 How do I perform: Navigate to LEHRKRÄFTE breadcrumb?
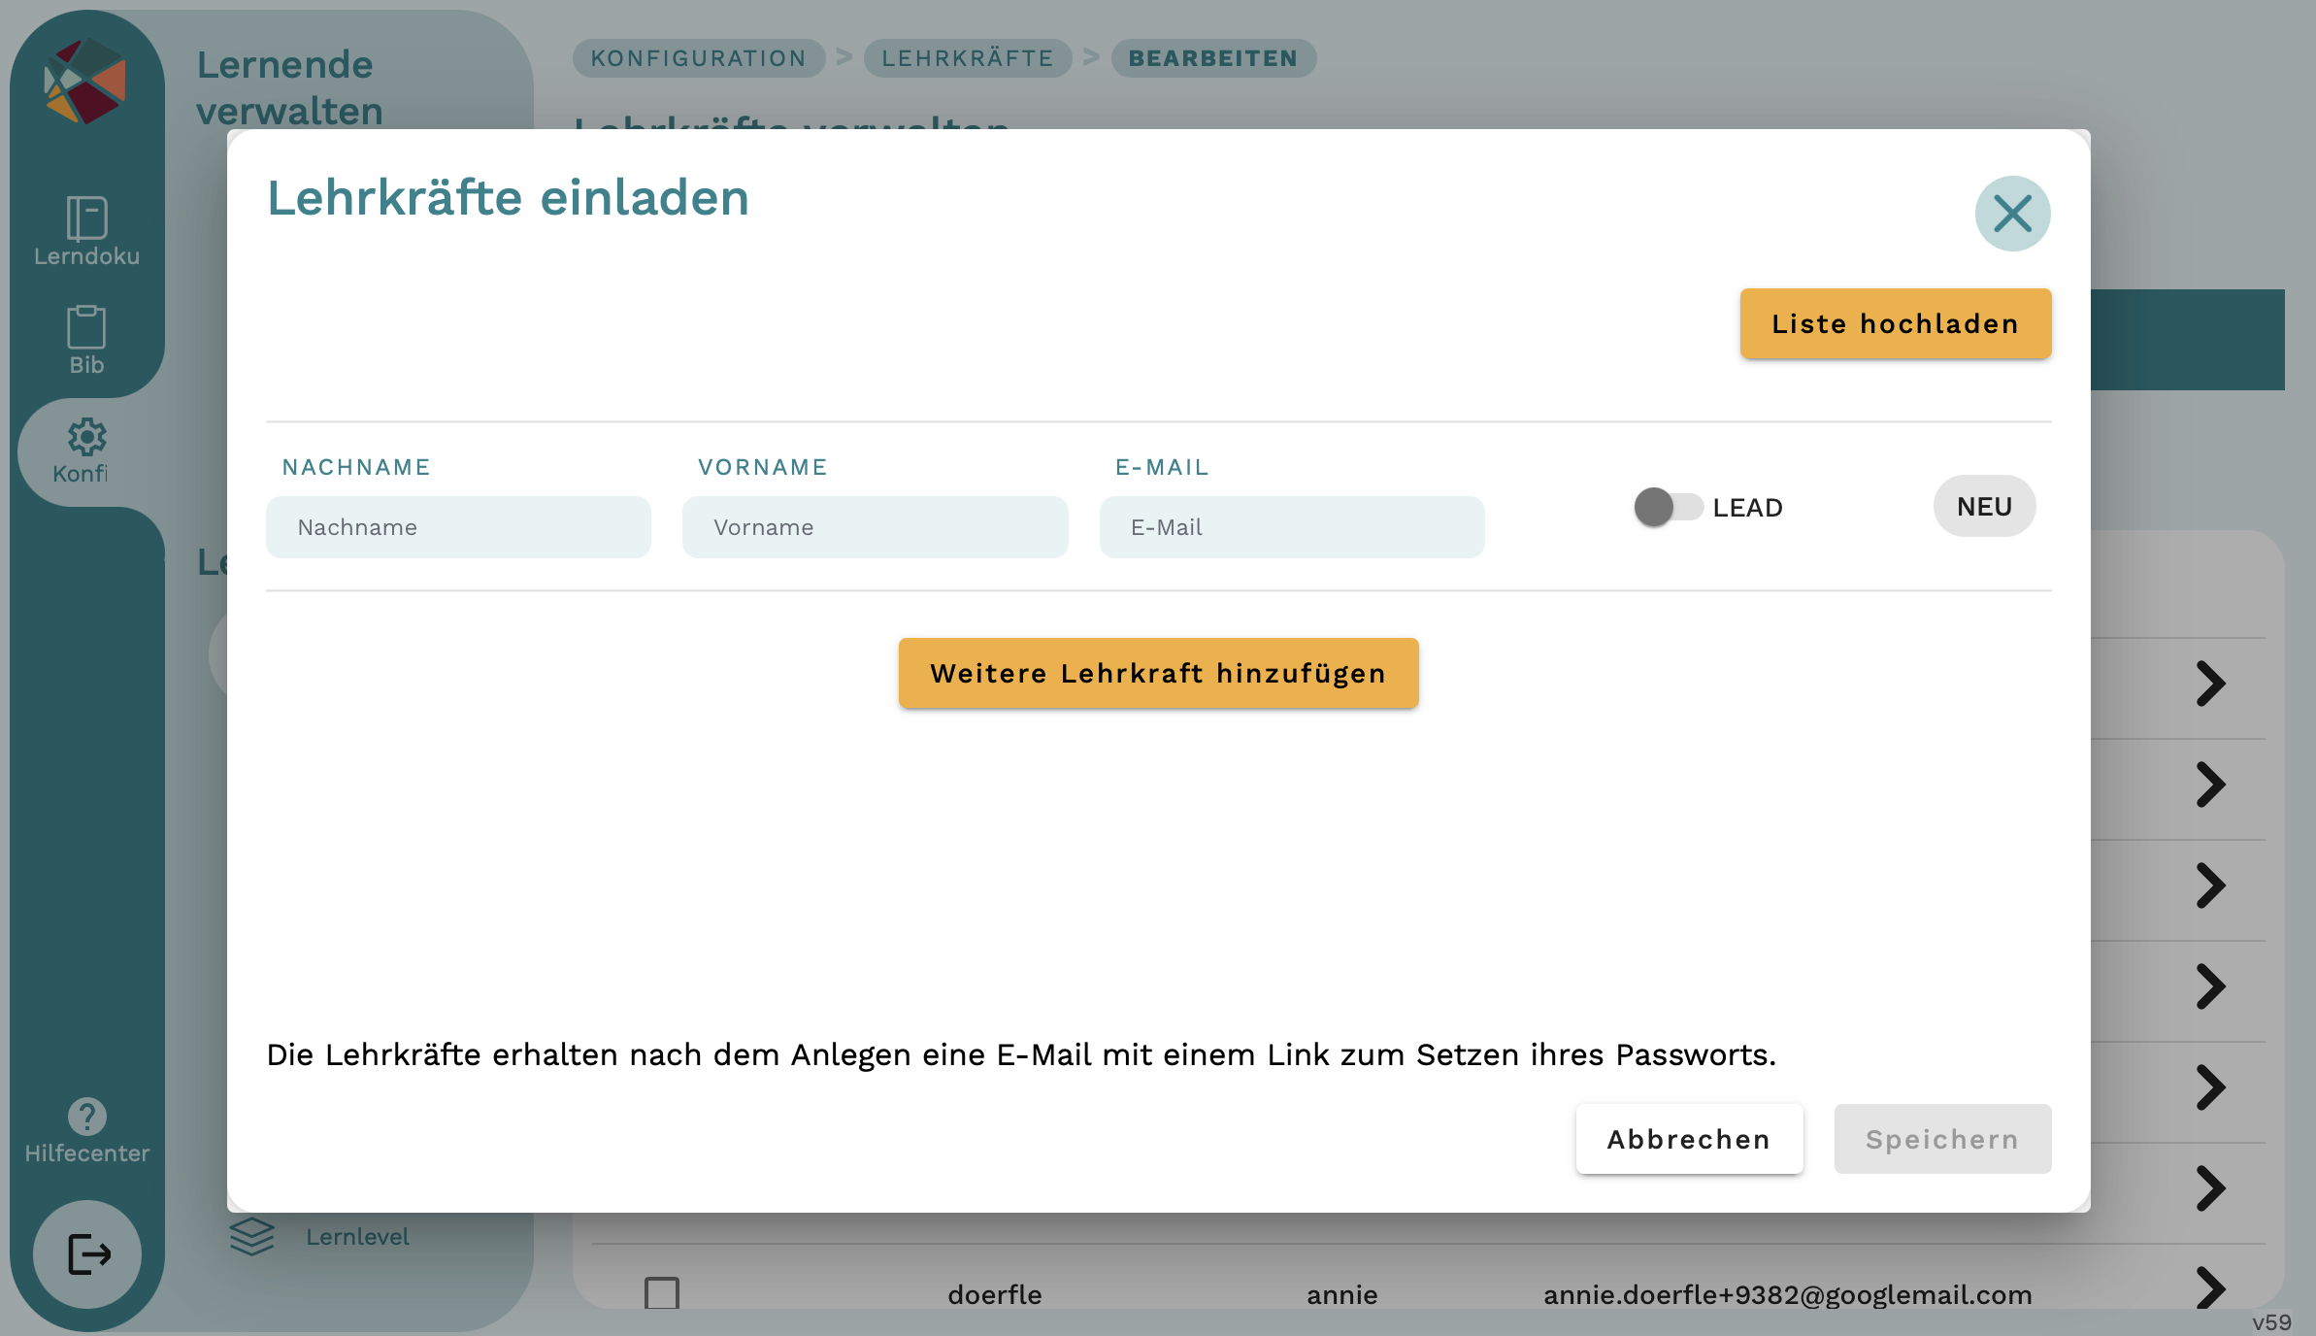pos(967,58)
